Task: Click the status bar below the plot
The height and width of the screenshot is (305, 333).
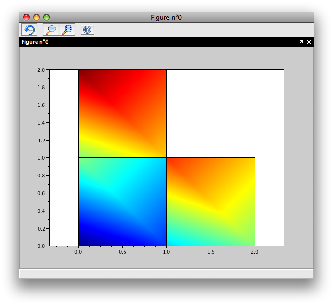Action: tap(166, 273)
